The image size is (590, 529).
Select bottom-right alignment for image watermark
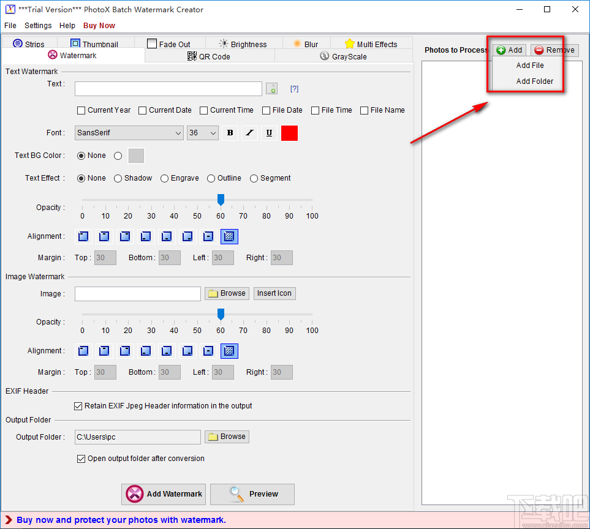pos(187,351)
